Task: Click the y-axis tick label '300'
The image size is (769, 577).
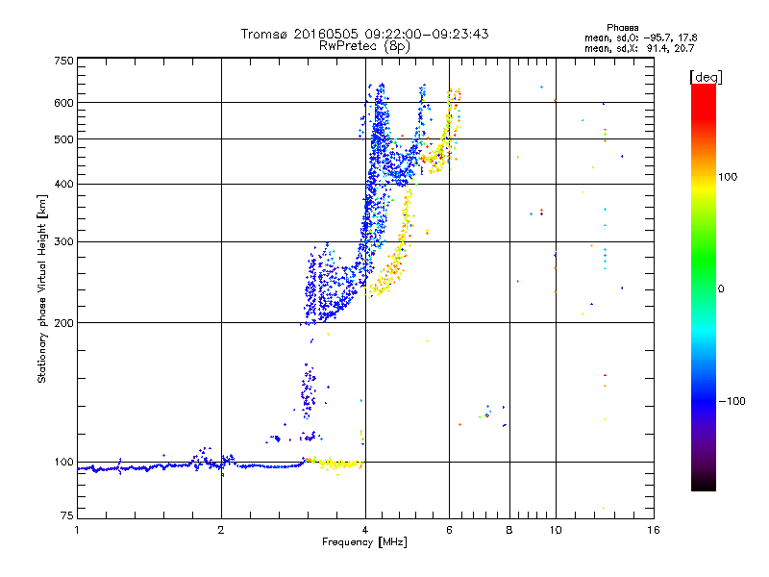Action: (x=63, y=242)
